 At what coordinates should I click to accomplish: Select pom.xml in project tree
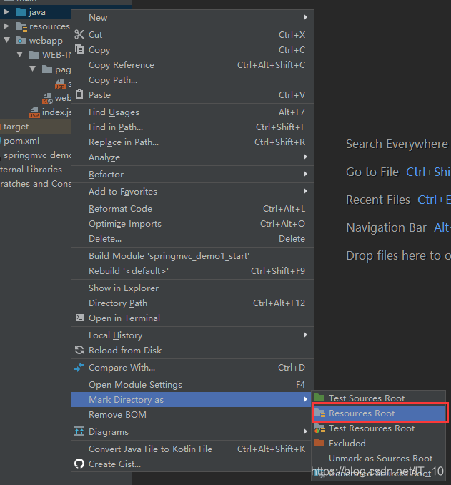pyautogui.click(x=21, y=141)
